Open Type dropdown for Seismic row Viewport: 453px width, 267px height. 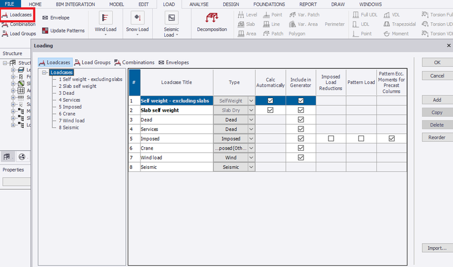(x=251, y=167)
